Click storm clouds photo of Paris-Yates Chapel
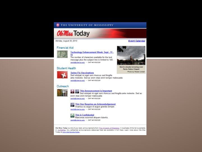Screen dimensions: 202x152 131,55
